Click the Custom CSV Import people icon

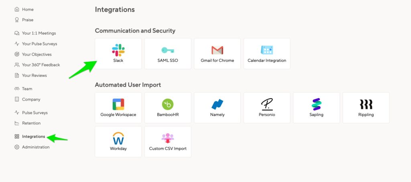pos(168,138)
